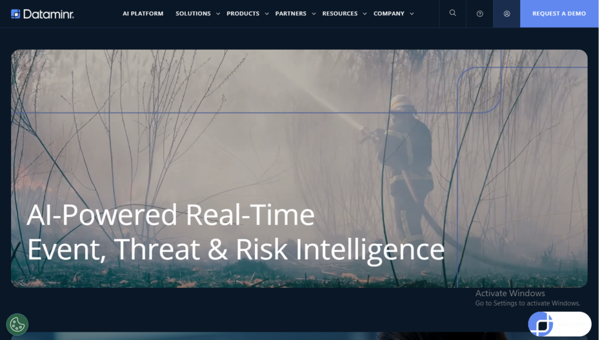Select the RESOURCES navigation item
The image size is (600, 340).
341,13
